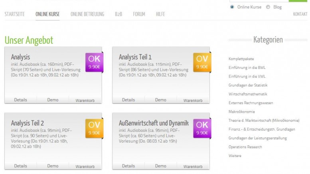The width and height of the screenshot is (310, 174).
Task: Add Analysis Teil 2 to Warenkorb
Action: click(x=85, y=166)
